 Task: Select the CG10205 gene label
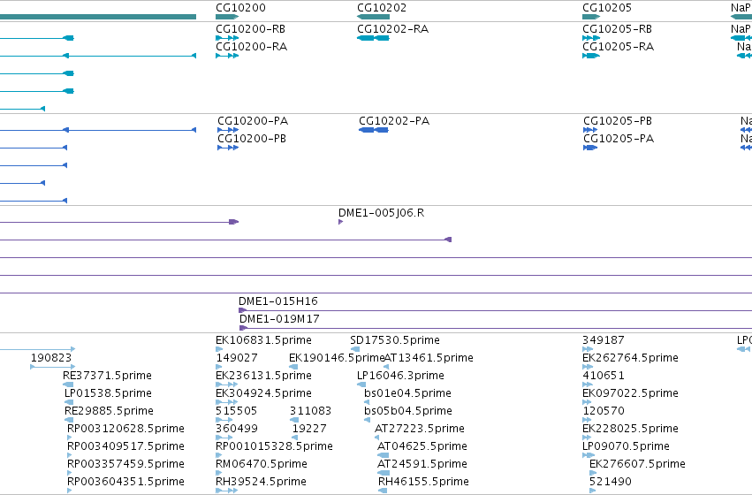tap(607, 8)
